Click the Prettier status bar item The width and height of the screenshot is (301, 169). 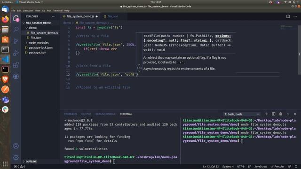(x=277, y=167)
